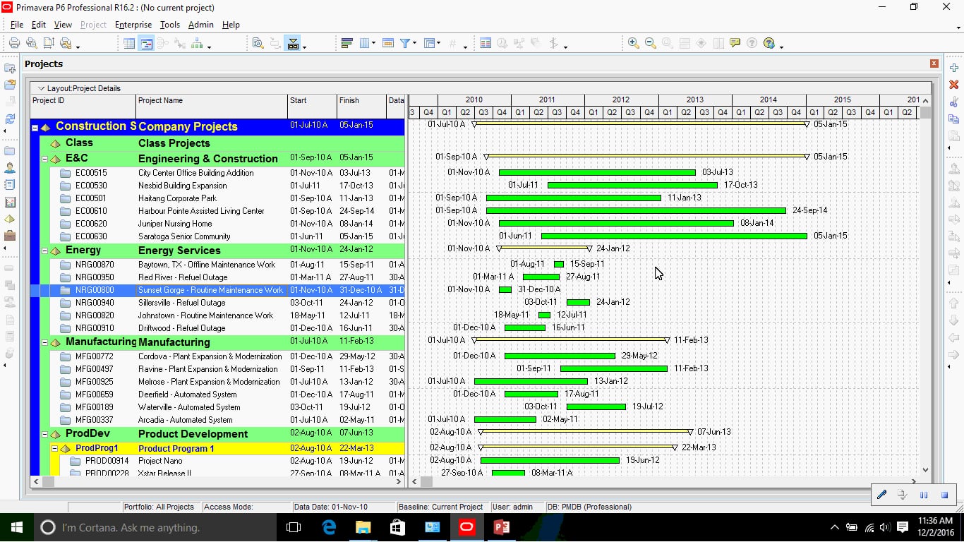Viewport: 964px width, 542px height.
Task: Click the table pane horizontal scrollbar thumb
Action: tap(48, 482)
